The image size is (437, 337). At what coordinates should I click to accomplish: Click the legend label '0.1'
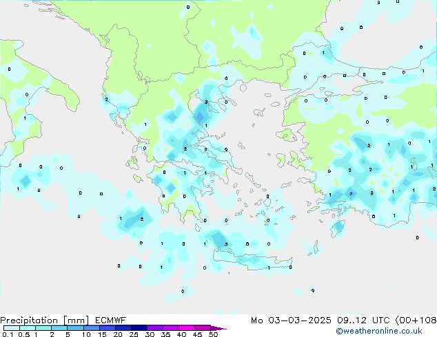click(x=8, y=334)
